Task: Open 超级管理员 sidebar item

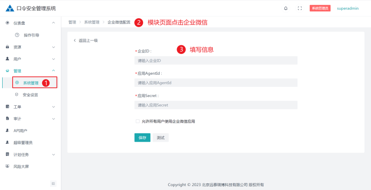Action: 23,142
